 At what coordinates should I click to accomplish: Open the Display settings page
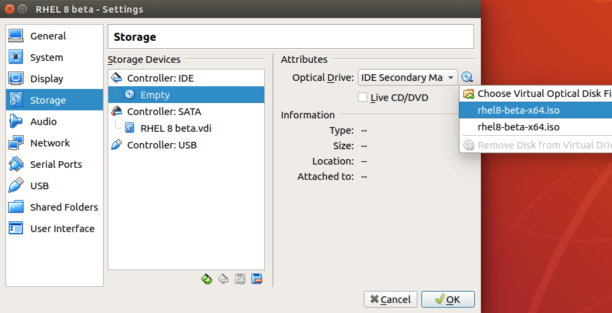point(46,79)
